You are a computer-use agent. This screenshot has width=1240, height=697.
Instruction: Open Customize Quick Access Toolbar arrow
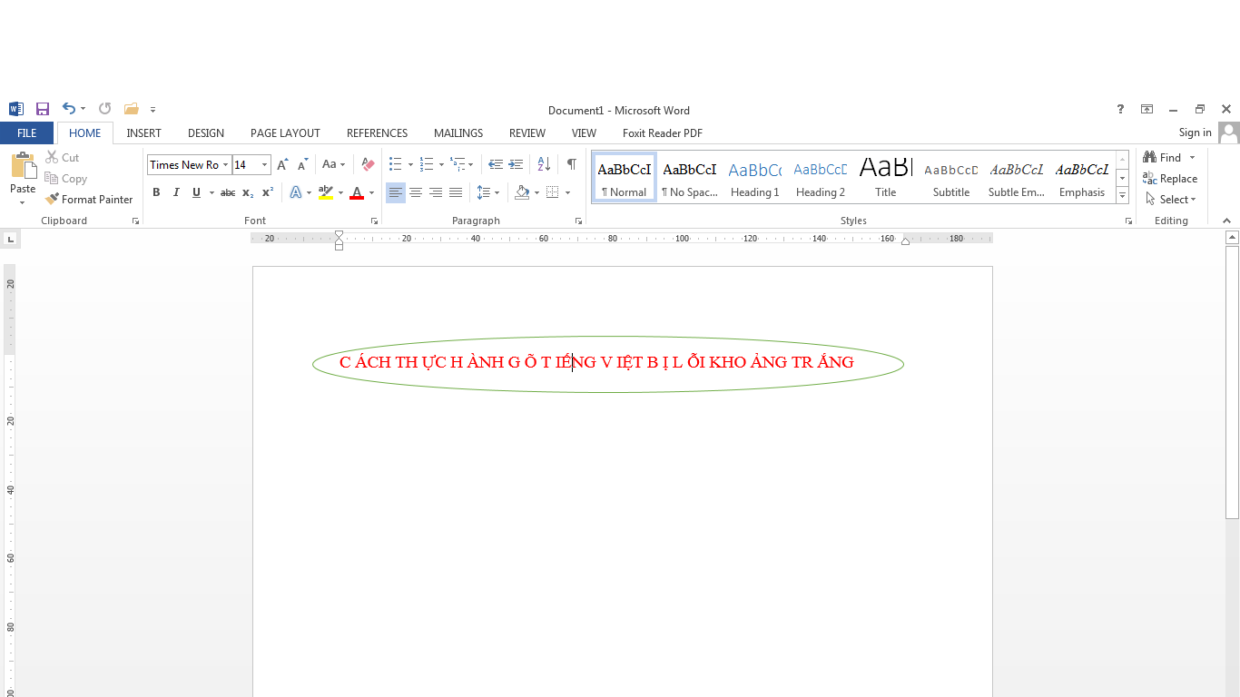click(153, 110)
